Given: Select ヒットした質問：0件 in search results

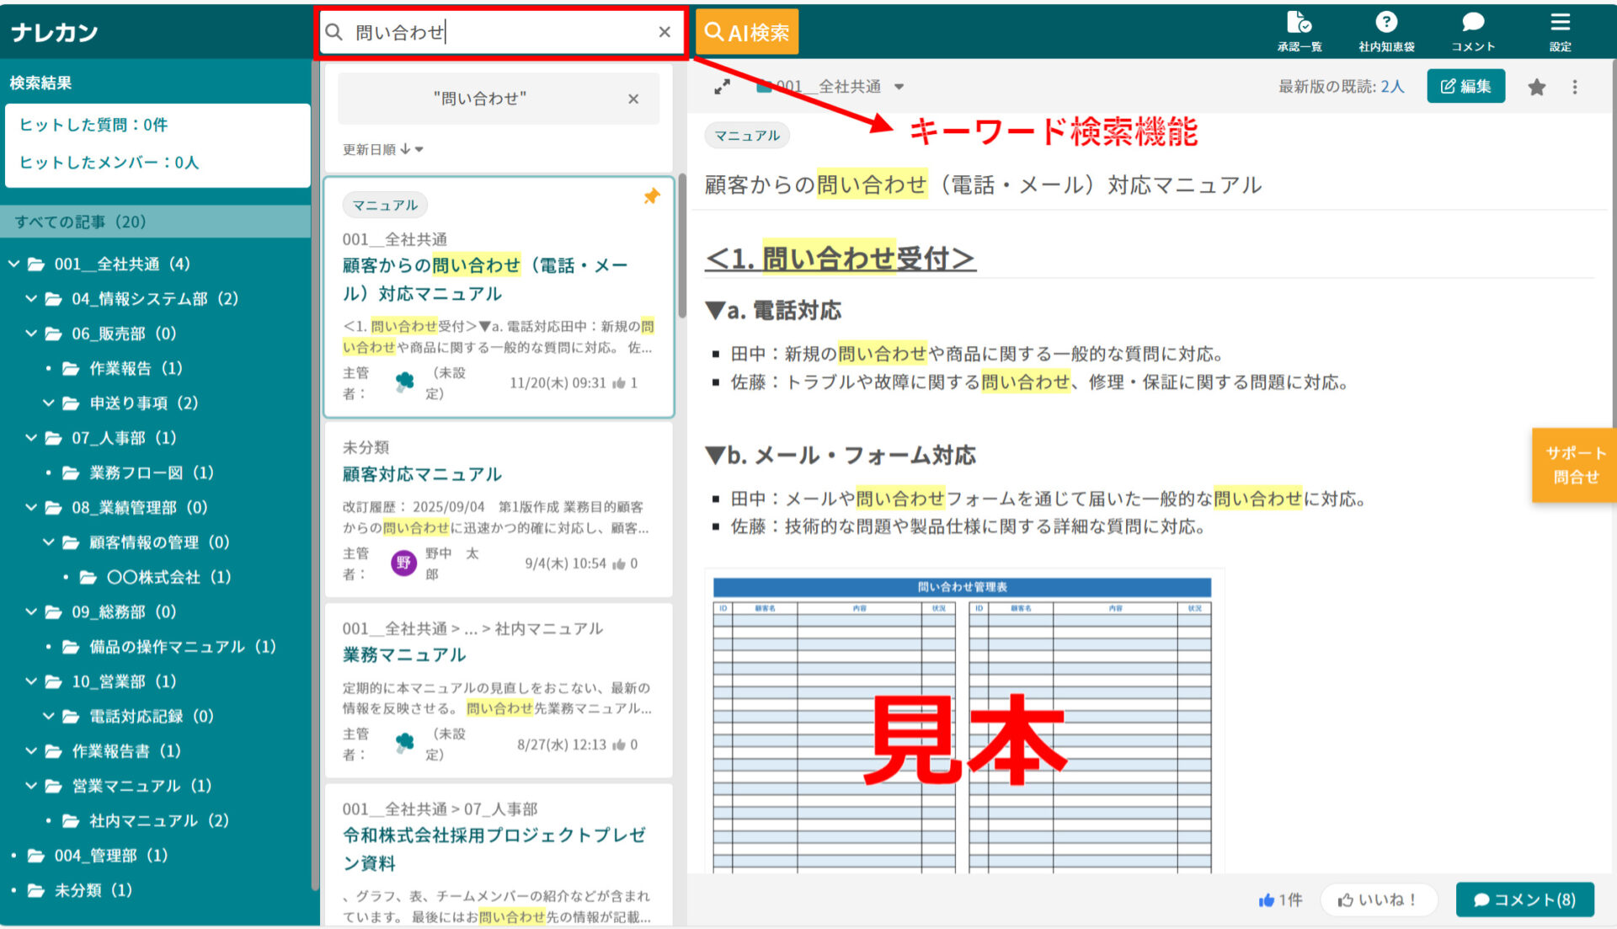Looking at the screenshot, I should pos(93,124).
